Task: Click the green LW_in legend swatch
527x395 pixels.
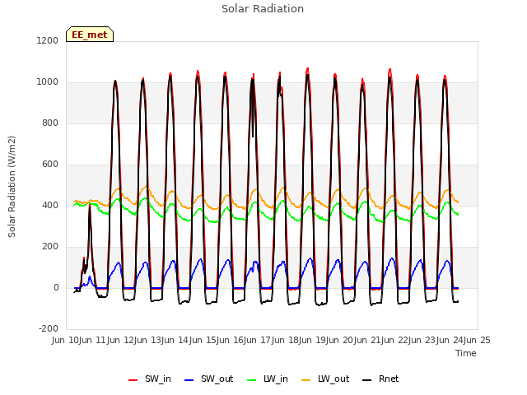Action: click(x=252, y=380)
